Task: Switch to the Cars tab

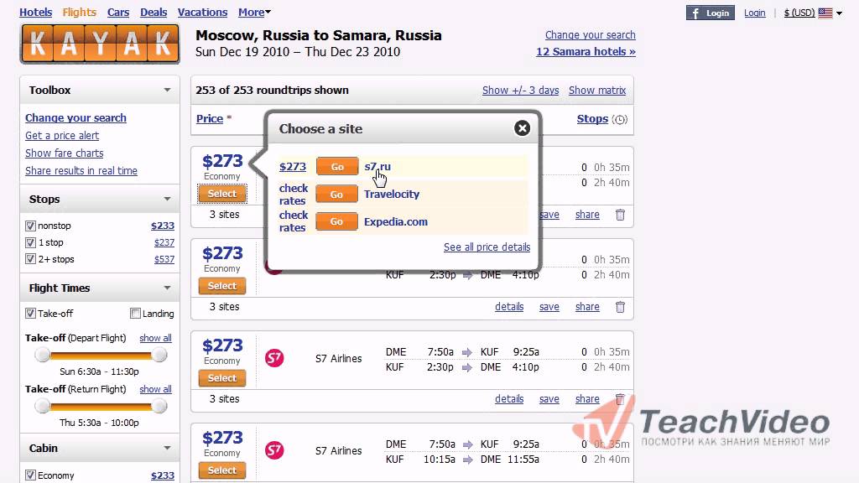Action: click(118, 12)
